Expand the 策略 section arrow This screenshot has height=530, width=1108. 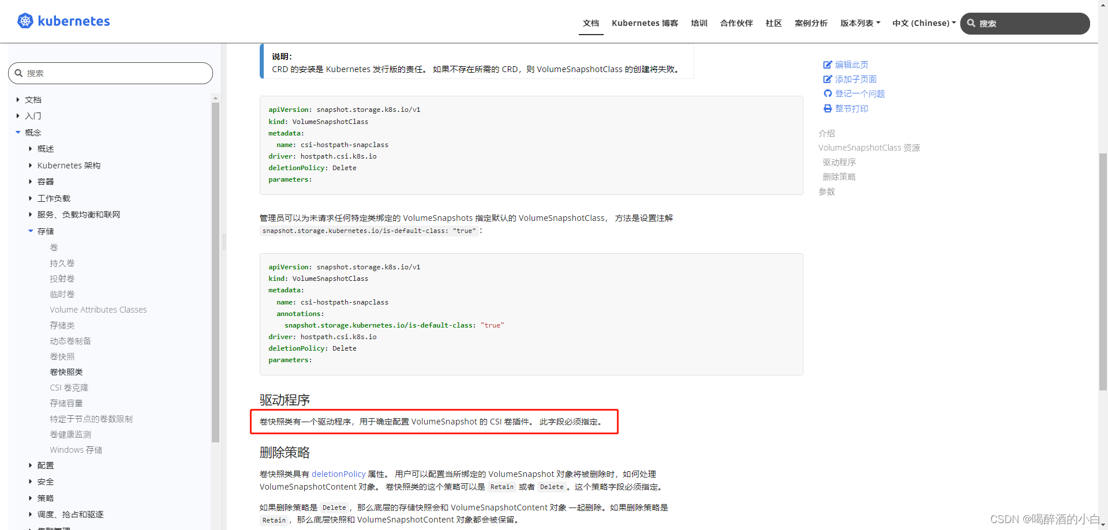coord(31,498)
